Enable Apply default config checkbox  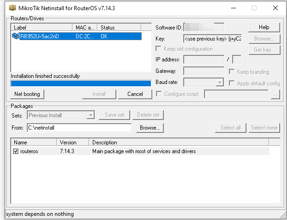click(232, 83)
